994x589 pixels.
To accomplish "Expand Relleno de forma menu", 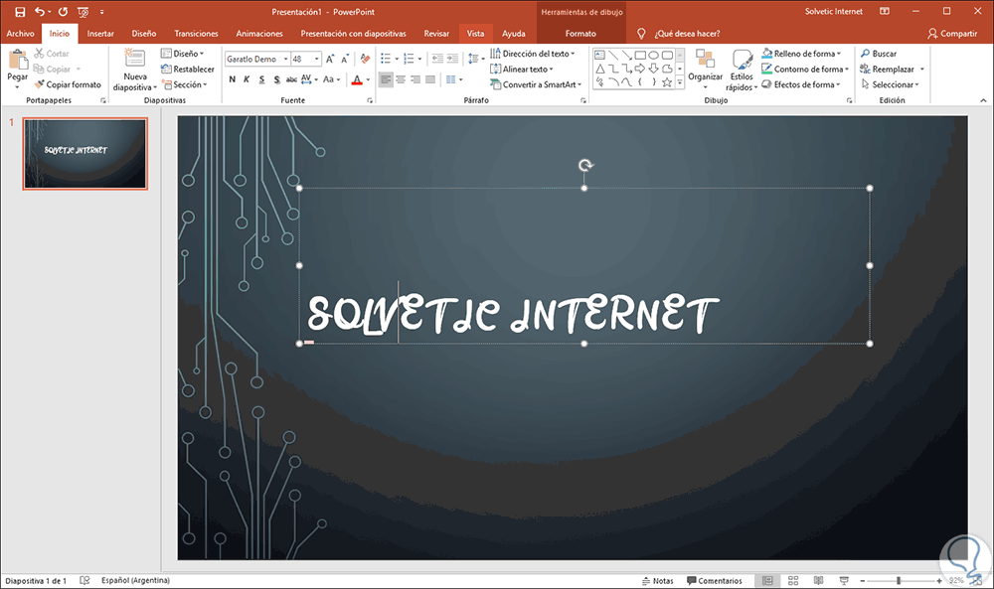I will [x=801, y=54].
